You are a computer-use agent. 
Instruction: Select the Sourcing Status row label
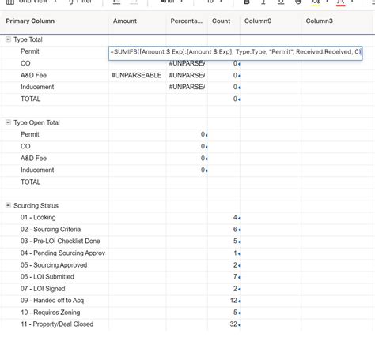(36, 206)
